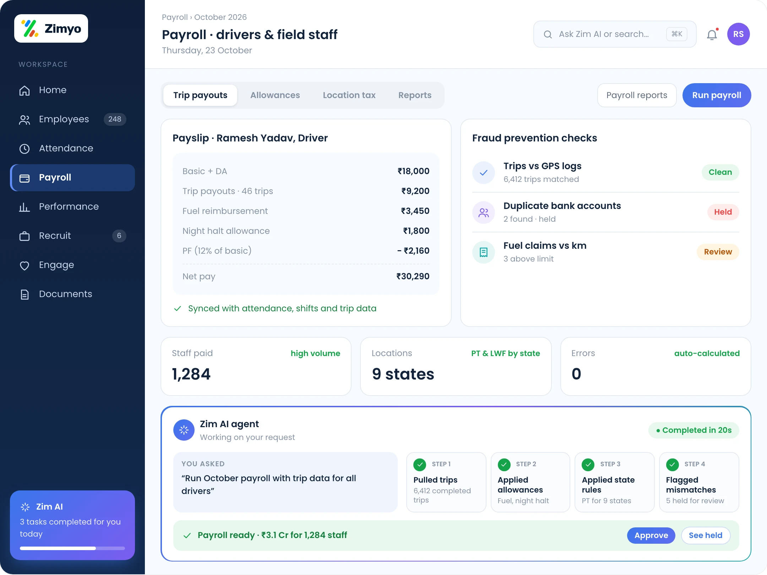Click 'high volume' label
This screenshot has height=575, width=767.
click(315, 354)
